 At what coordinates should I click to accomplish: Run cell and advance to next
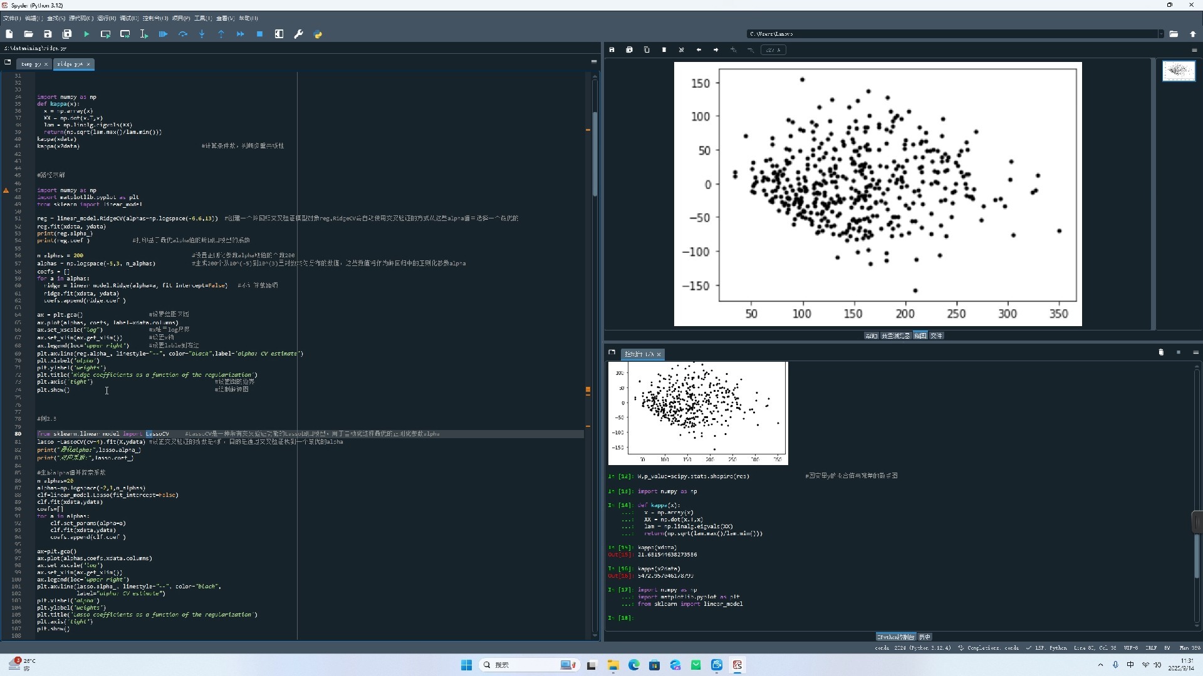(x=125, y=34)
